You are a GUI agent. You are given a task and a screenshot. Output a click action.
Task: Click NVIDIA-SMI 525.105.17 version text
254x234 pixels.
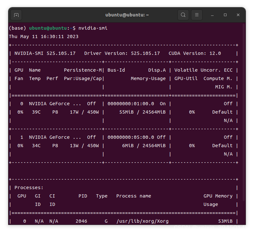click(x=45, y=53)
